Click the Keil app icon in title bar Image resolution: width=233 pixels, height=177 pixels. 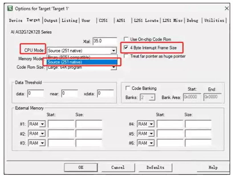[x=10, y=8]
